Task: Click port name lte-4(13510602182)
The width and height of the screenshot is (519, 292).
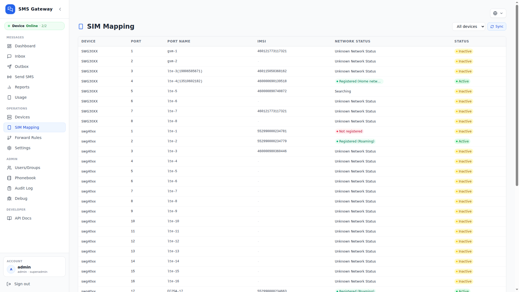Action: [x=185, y=81]
